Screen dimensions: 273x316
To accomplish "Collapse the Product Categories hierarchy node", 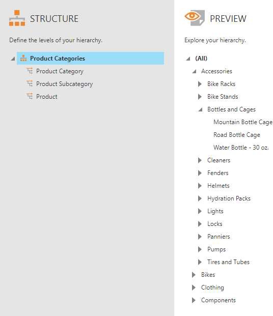I will (13, 59).
